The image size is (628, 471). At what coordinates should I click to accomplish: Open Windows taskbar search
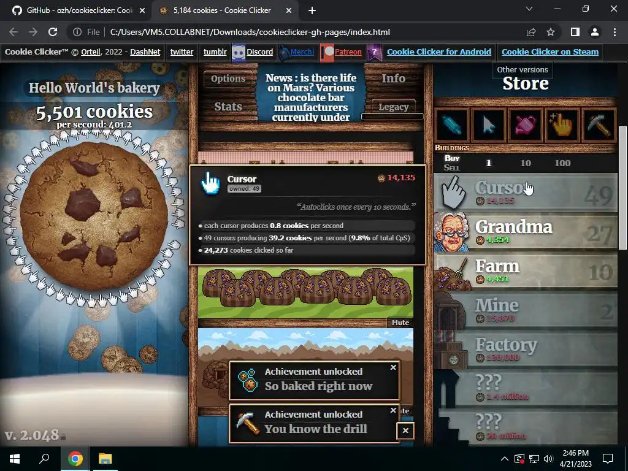tap(44, 459)
